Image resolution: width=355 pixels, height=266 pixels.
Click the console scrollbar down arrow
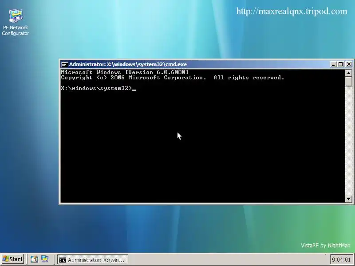coord(349,199)
